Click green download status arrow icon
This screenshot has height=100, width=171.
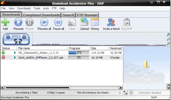point(3,53)
